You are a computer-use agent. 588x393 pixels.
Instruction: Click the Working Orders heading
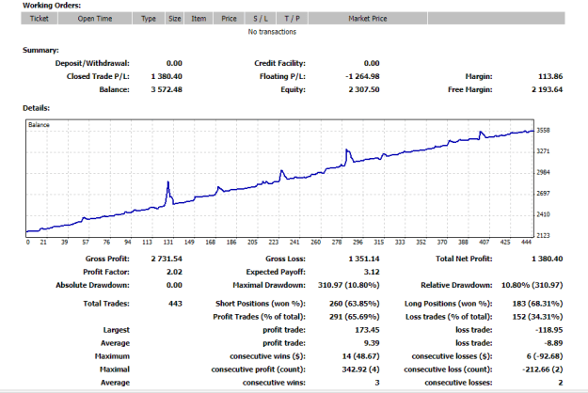[x=52, y=6]
